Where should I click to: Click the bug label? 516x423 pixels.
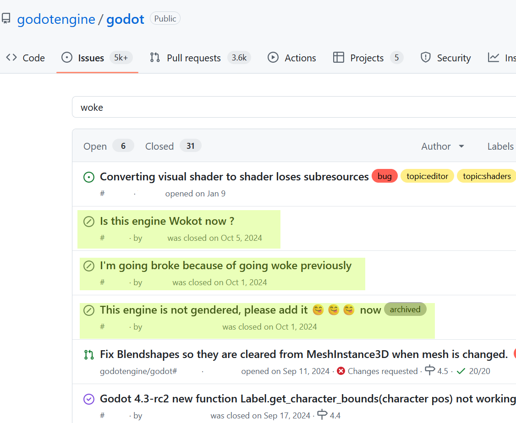384,176
